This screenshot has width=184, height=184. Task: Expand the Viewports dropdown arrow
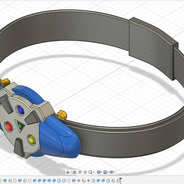click(114, 172)
